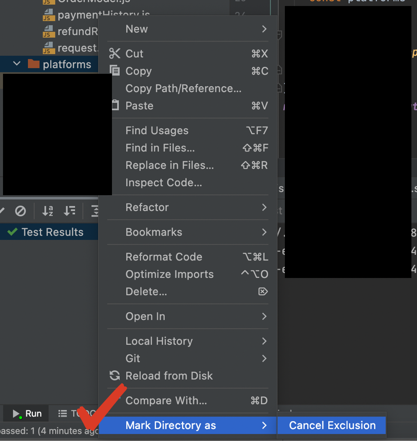Select Find Usages
This screenshot has height=441, width=417.
(x=188, y=131)
